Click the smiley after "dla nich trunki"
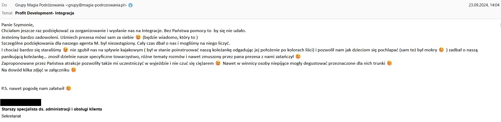 (x=389, y=63)
